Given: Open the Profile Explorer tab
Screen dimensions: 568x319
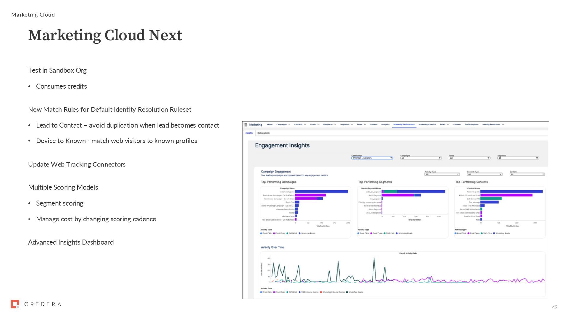Looking at the screenshot, I should (x=471, y=125).
